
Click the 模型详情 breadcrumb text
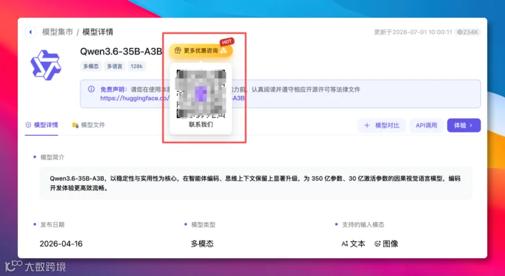pos(98,32)
